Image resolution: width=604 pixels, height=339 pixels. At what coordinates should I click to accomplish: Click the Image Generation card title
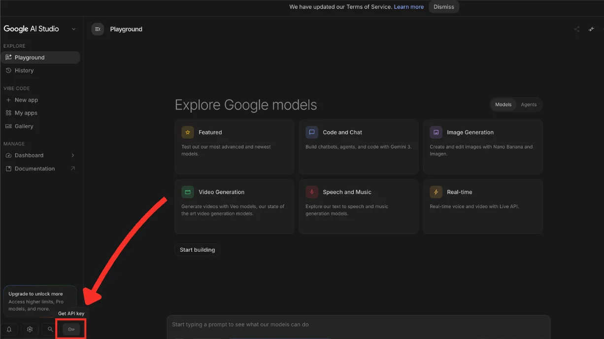point(470,132)
